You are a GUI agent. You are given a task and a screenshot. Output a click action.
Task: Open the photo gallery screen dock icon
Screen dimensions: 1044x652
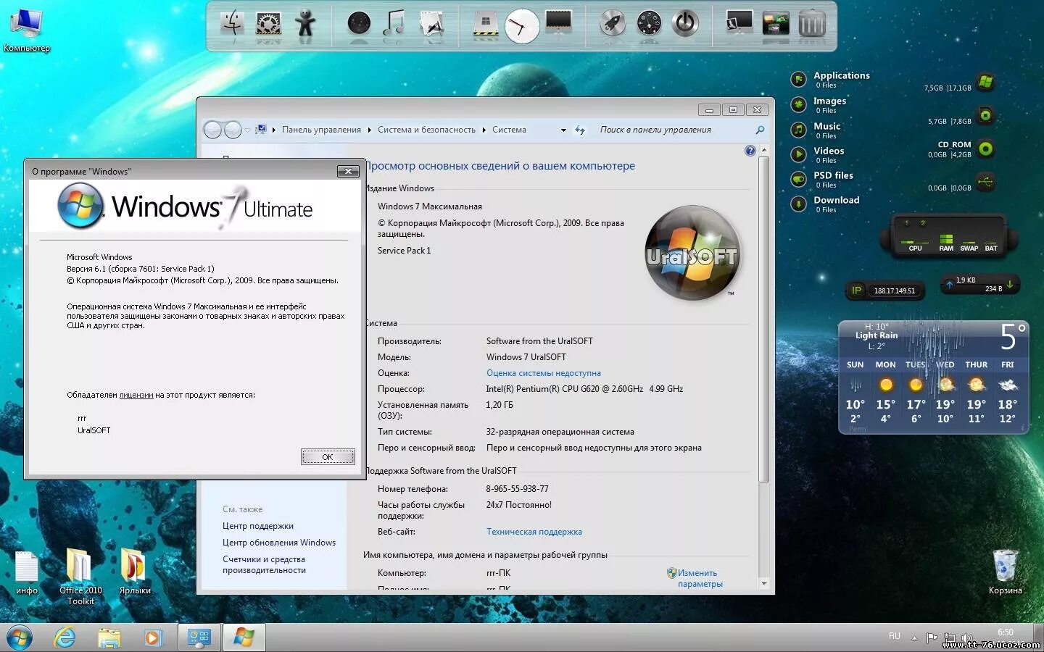tap(776, 24)
